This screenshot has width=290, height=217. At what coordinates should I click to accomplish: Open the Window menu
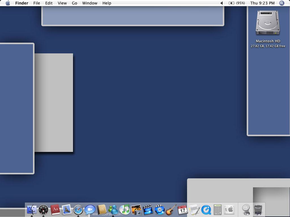(x=90, y=3)
